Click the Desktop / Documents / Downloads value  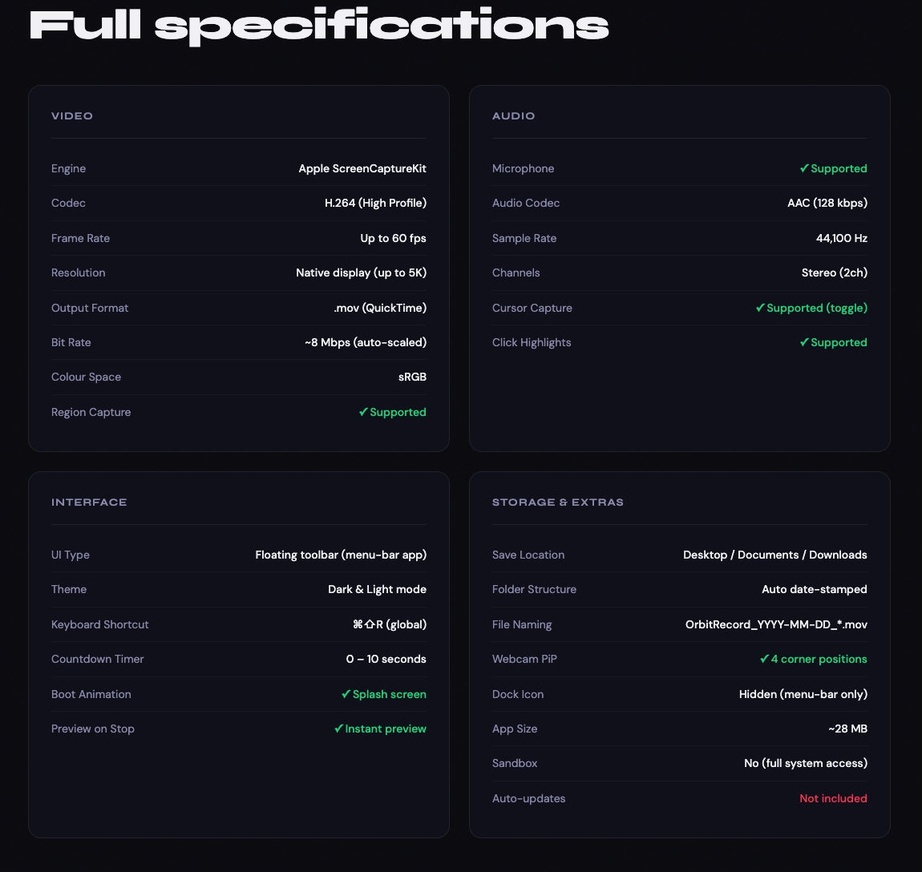click(775, 555)
